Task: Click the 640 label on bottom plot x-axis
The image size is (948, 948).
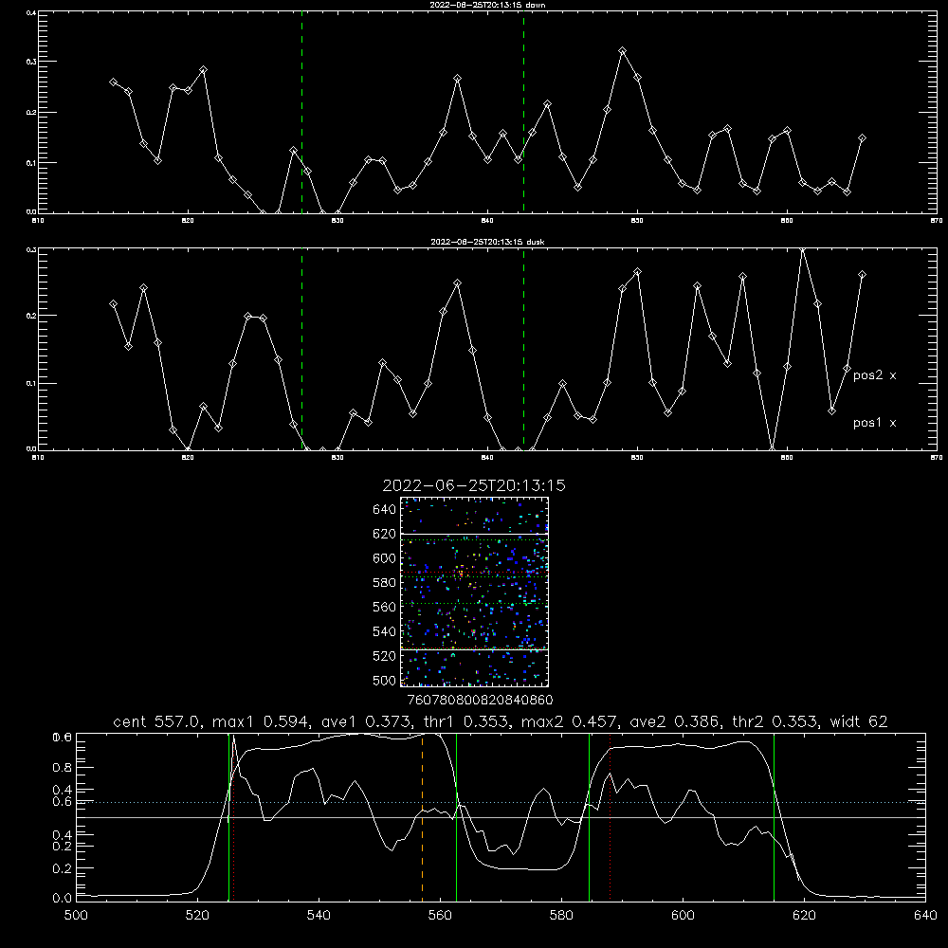Action: tap(925, 916)
